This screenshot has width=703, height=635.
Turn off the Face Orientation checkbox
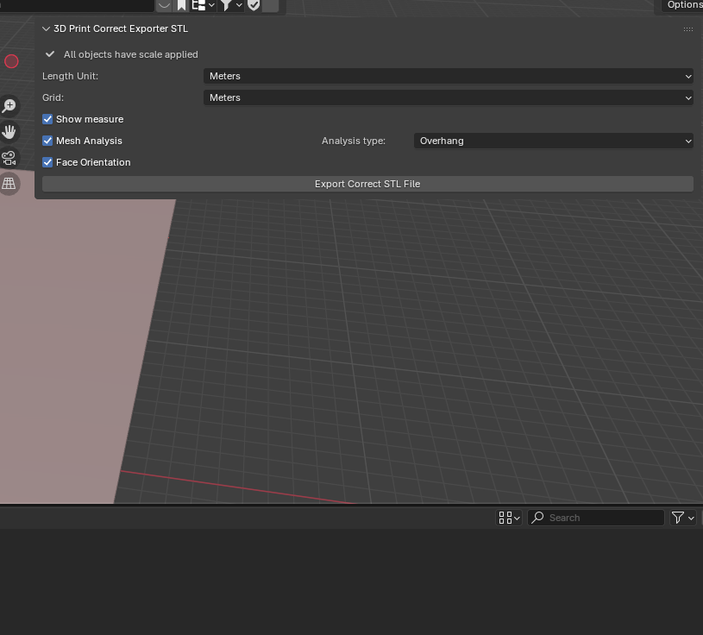pyautogui.click(x=47, y=162)
